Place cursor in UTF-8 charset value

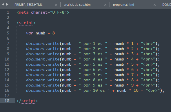(58, 12)
